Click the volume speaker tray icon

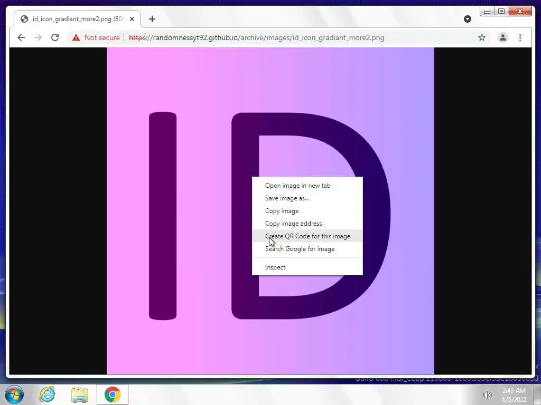[487, 395]
